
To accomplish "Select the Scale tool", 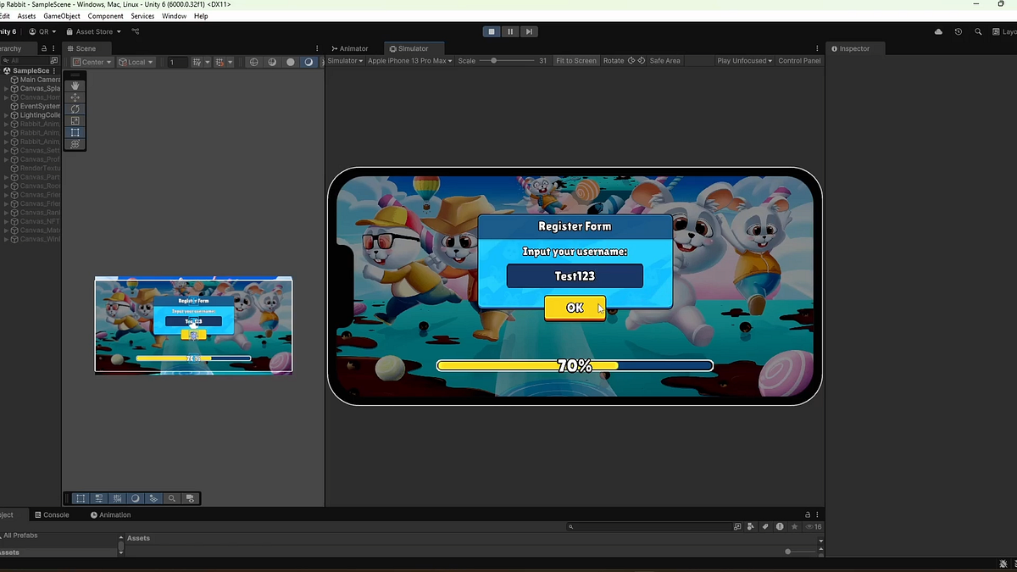I will click(75, 120).
